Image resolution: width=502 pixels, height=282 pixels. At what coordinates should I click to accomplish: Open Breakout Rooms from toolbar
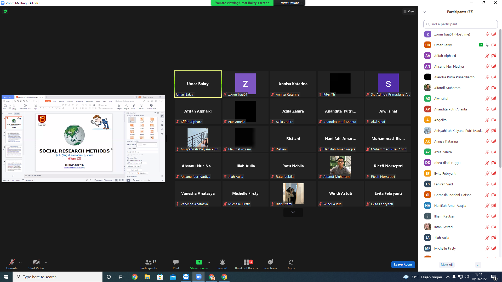(246, 262)
